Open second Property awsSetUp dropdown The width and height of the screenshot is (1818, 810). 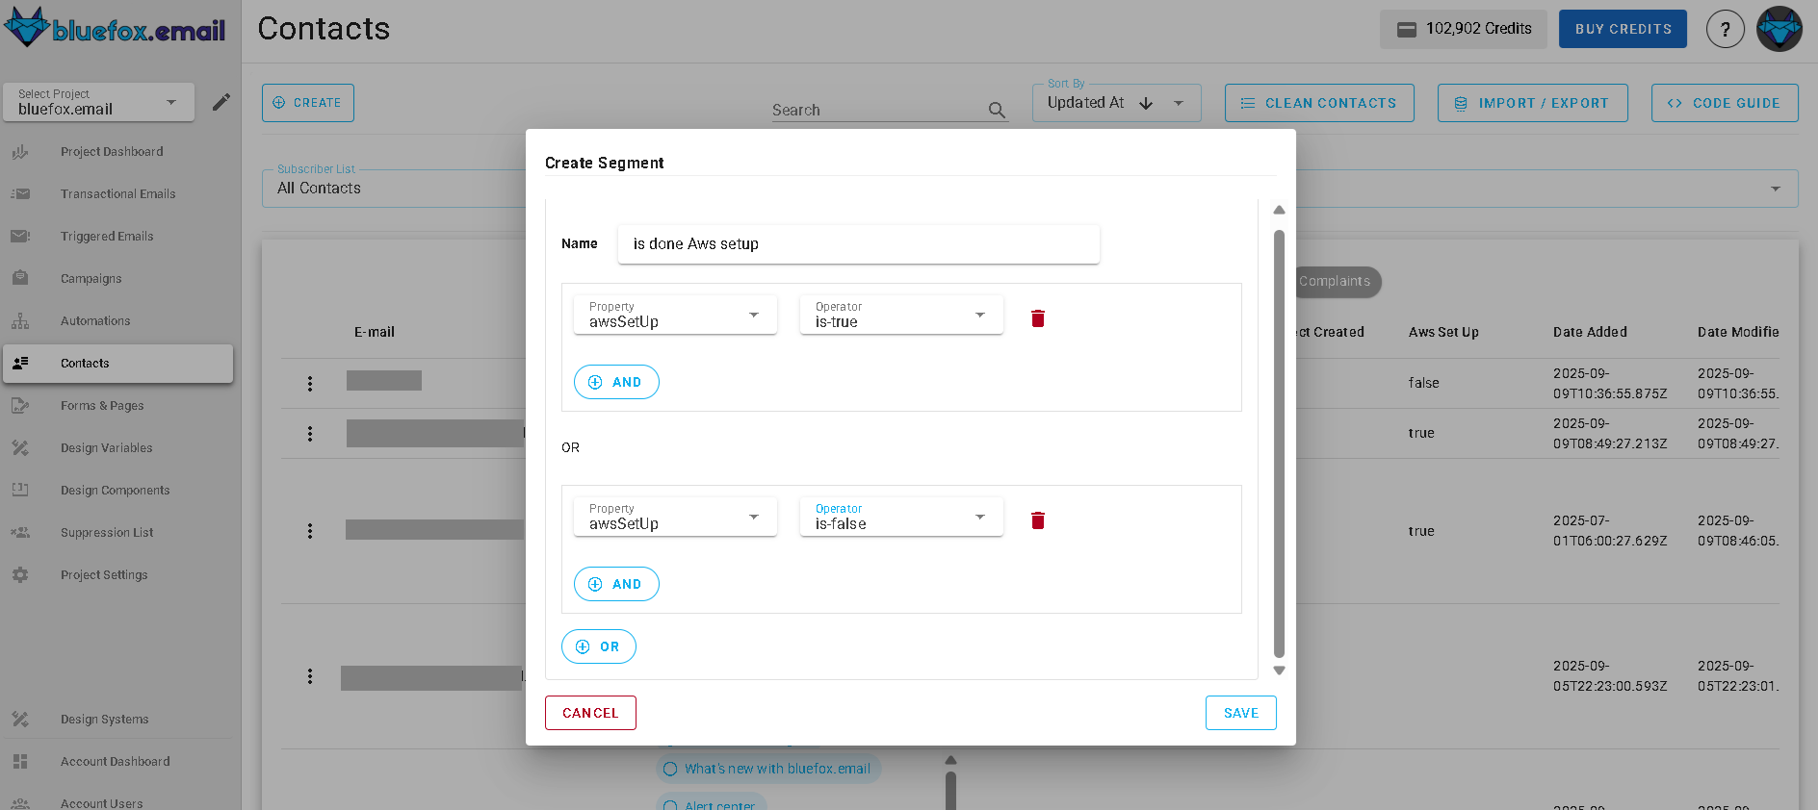675,517
